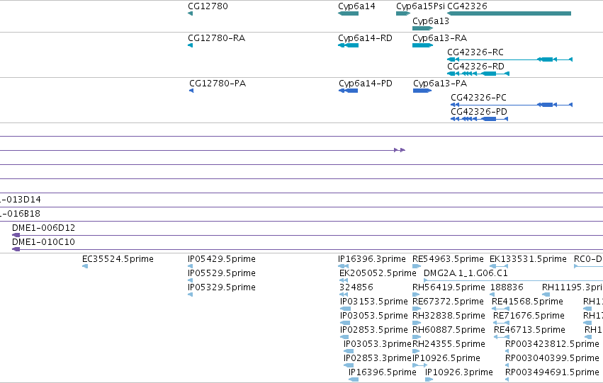Click the IP02853.5prime EST label
The height and width of the screenshot is (383, 603).
[x=374, y=330]
